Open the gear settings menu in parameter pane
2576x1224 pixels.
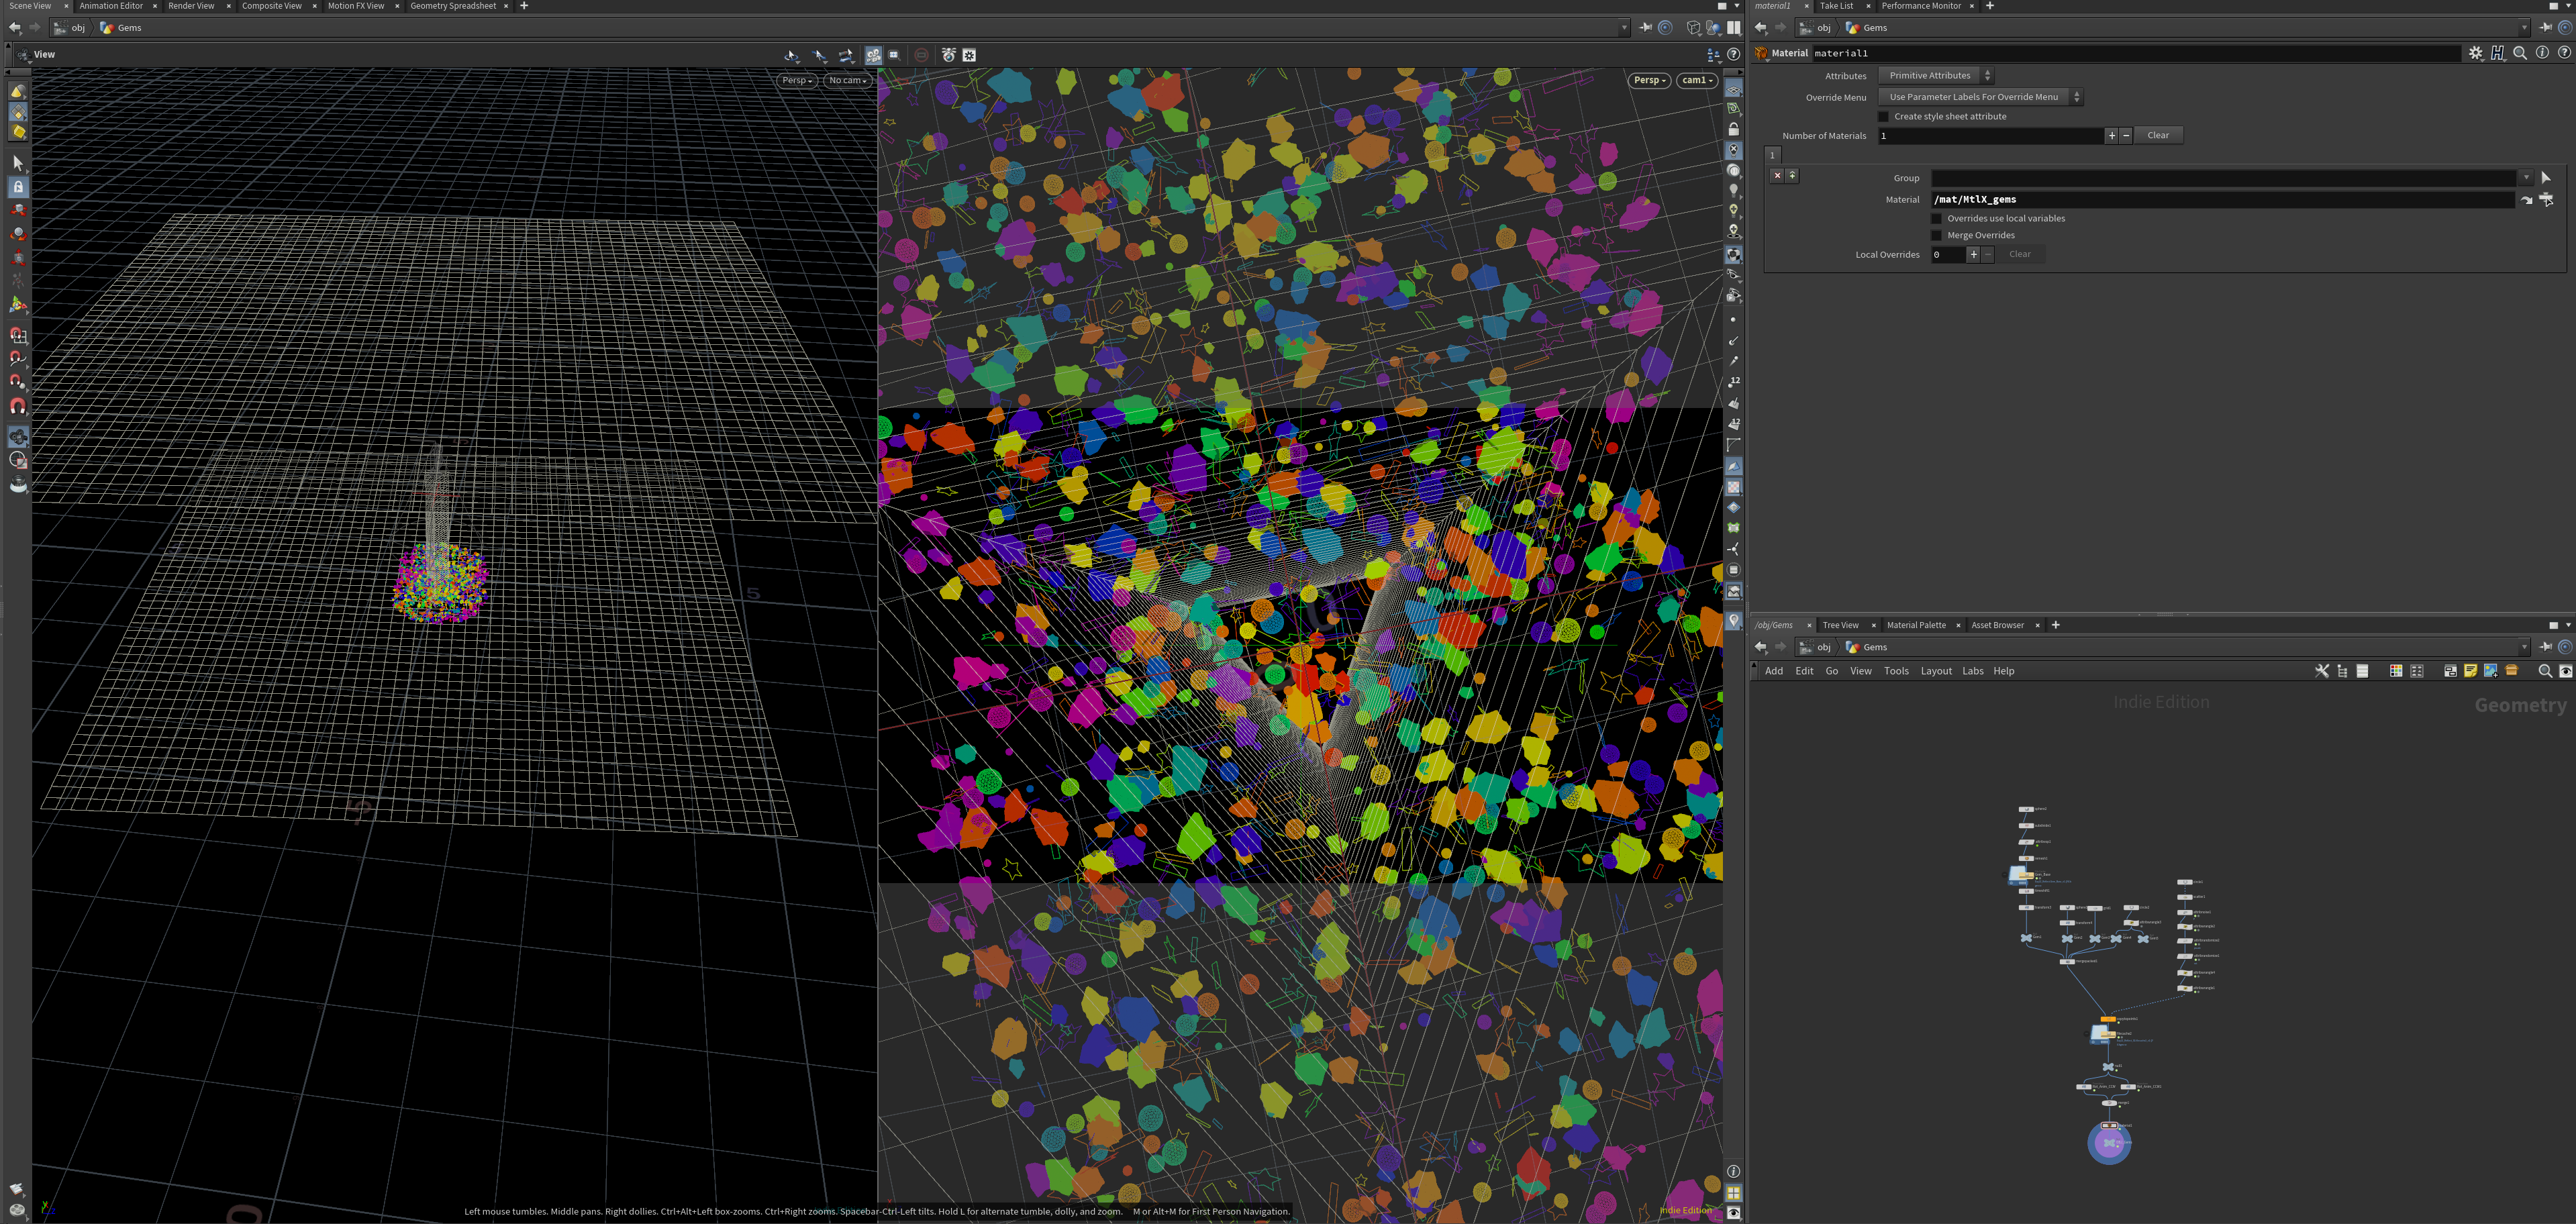[2475, 53]
